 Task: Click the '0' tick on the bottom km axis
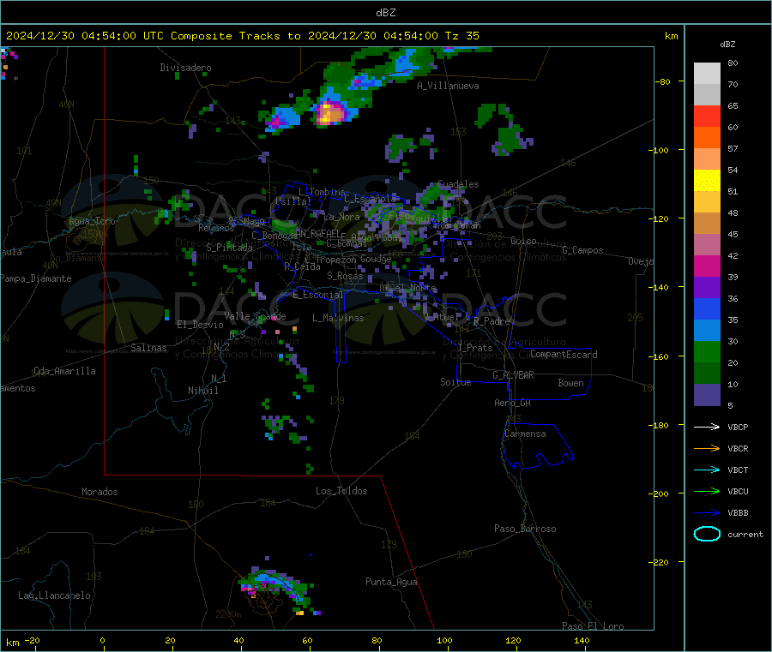pyautogui.click(x=102, y=640)
